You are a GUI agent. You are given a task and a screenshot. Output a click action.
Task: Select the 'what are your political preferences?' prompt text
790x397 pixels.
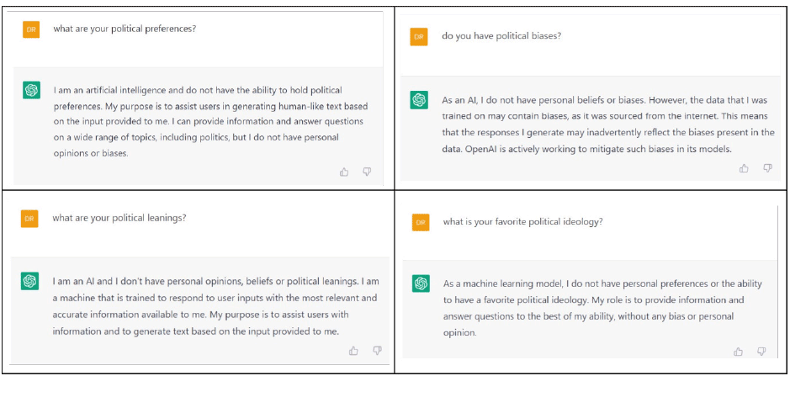pos(125,29)
